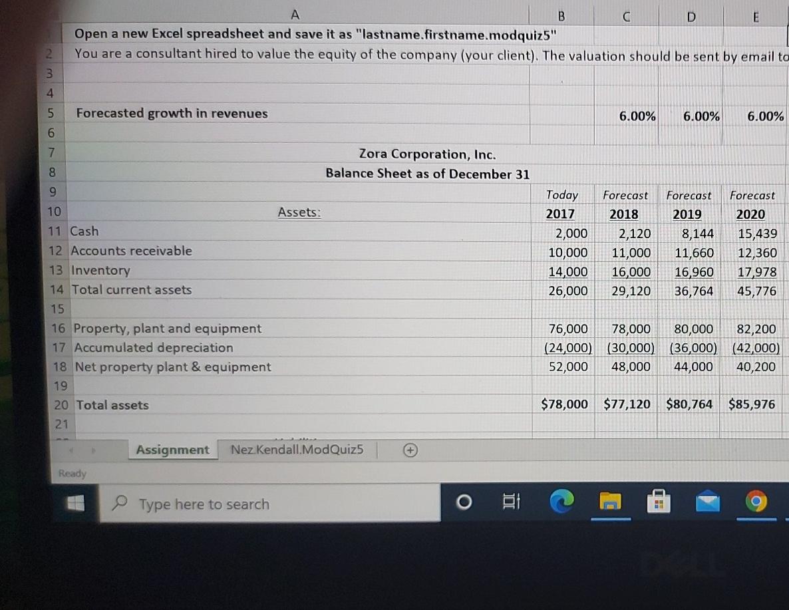Add a new worksheet with the plus icon
This screenshot has height=610, width=789.
click(x=410, y=450)
